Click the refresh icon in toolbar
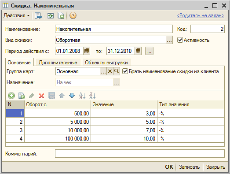The image size is (230, 174). tap(50, 15)
